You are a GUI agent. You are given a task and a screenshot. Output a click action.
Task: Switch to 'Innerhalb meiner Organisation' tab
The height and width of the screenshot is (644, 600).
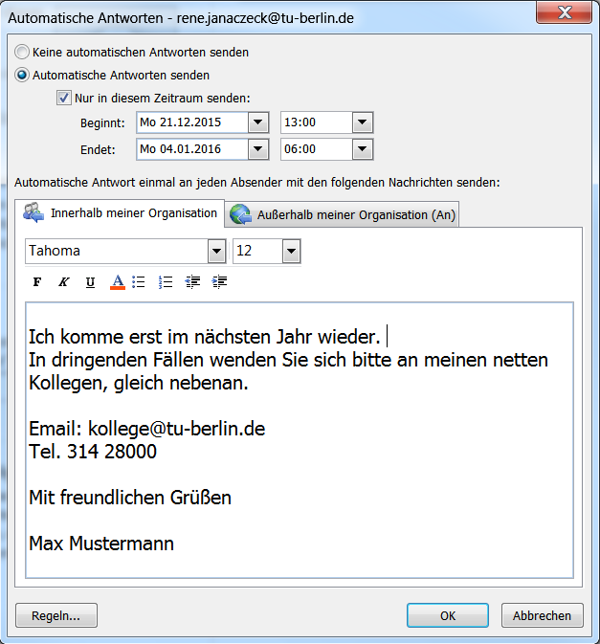tap(120, 213)
